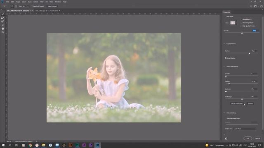
Task: Open the Windows Start menu
Action: (3, 145)
